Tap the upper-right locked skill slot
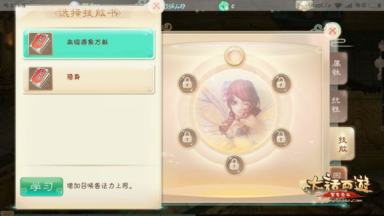 [x=282, y=83]
